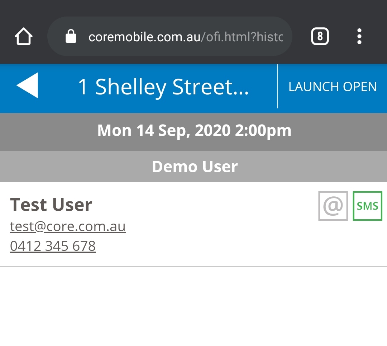Tap the 1 Shelley Street title

(163, 87)
